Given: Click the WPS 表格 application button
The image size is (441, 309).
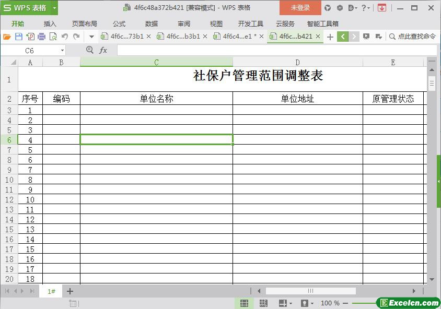Looking at the screenshot, I should tap(25, 8).
